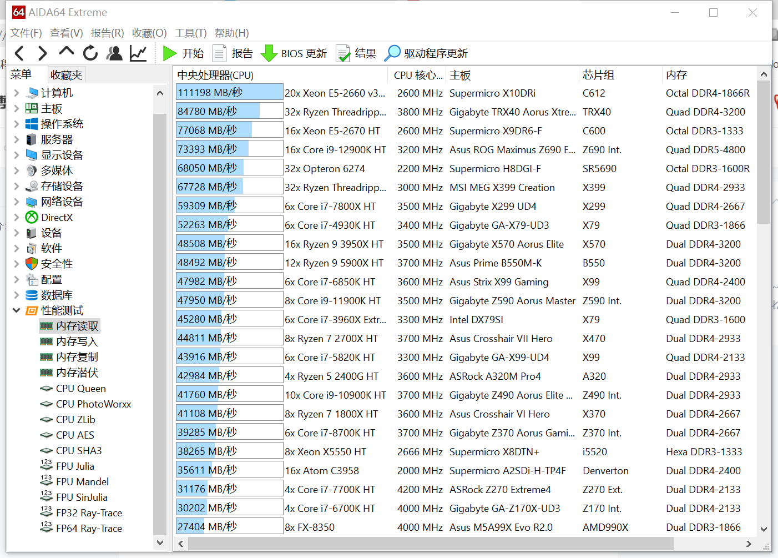Select the Gigabyte X570 Aorus Elite cell
This screenshot has width=778, height=558.
[x=507, y=244]
